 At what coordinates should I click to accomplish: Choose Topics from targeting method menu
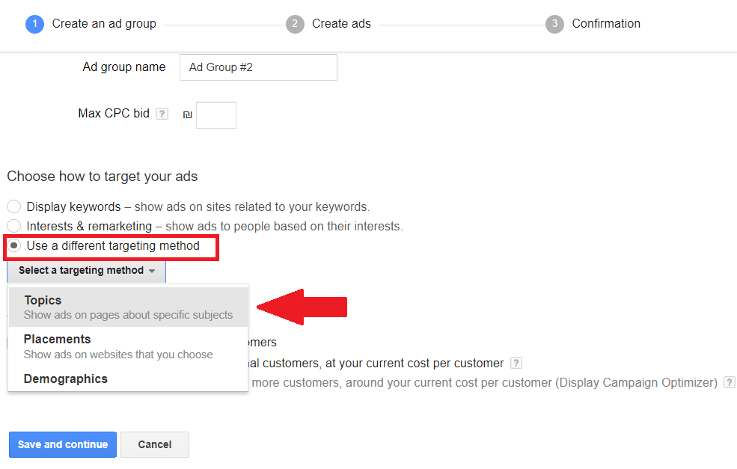(128, 307)
